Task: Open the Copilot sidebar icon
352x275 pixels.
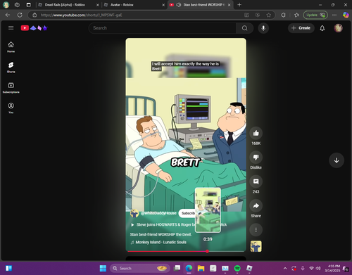Action: pos(346,15)
